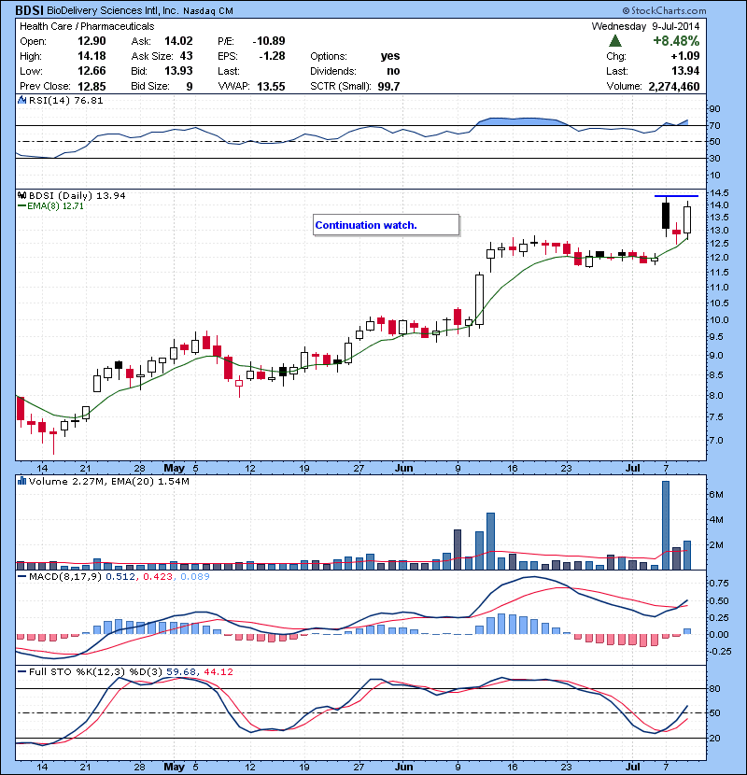
Task: Click the Full STO legend line marker
Action: click(21, 671)
